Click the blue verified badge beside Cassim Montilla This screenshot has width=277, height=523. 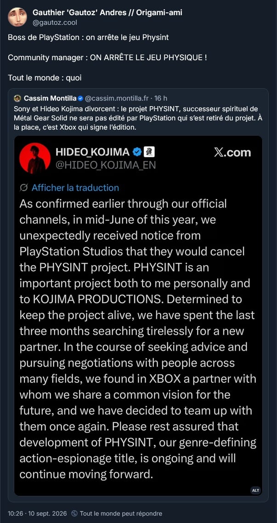coord(80,98)
